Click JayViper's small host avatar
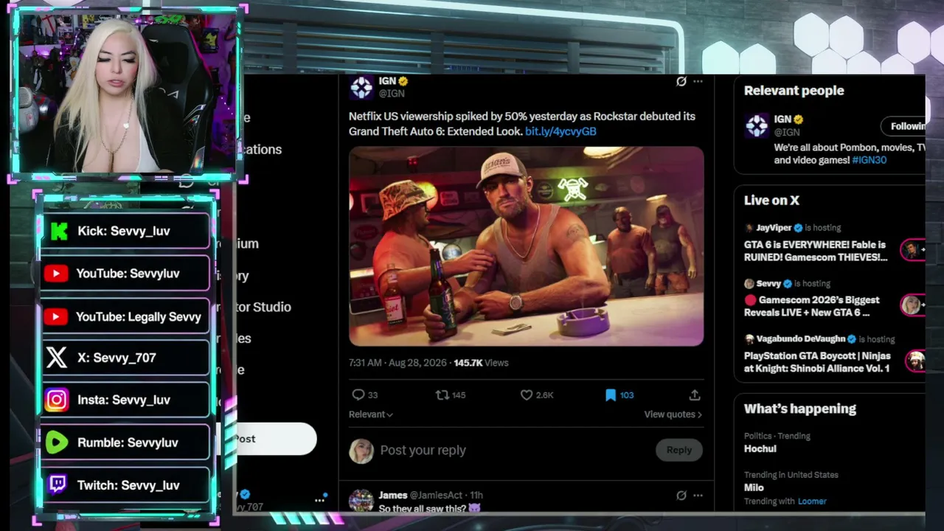The width and height of the screenshot is (944, 531). 749,228
